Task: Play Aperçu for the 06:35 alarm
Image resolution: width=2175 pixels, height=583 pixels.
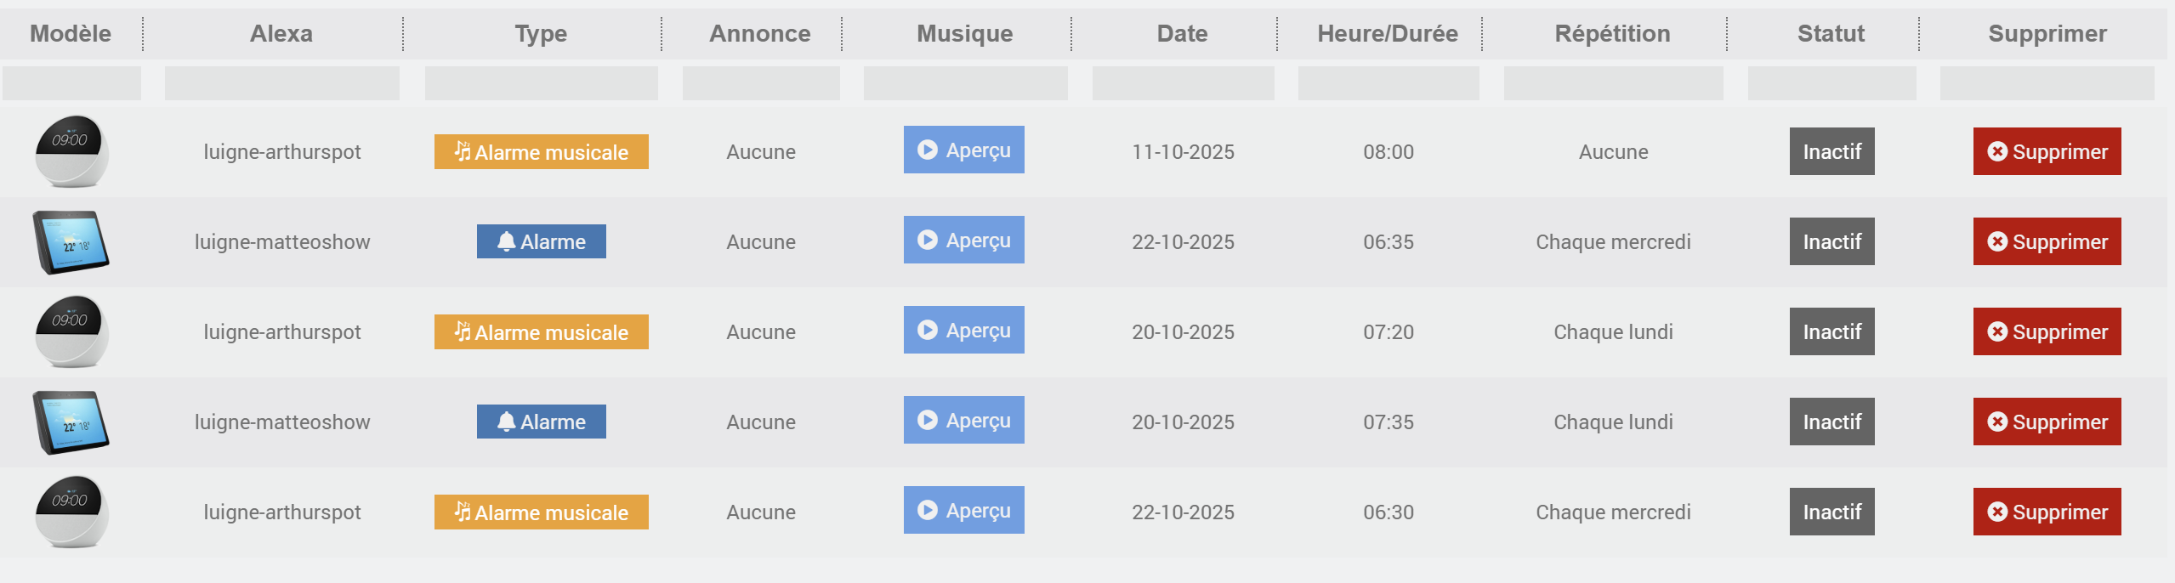Action: [x=963, y=241]
